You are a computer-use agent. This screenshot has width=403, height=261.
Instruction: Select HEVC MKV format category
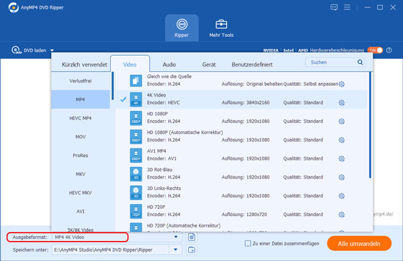[81, 193]
